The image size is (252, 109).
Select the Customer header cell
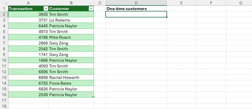[x=71, y=9]
